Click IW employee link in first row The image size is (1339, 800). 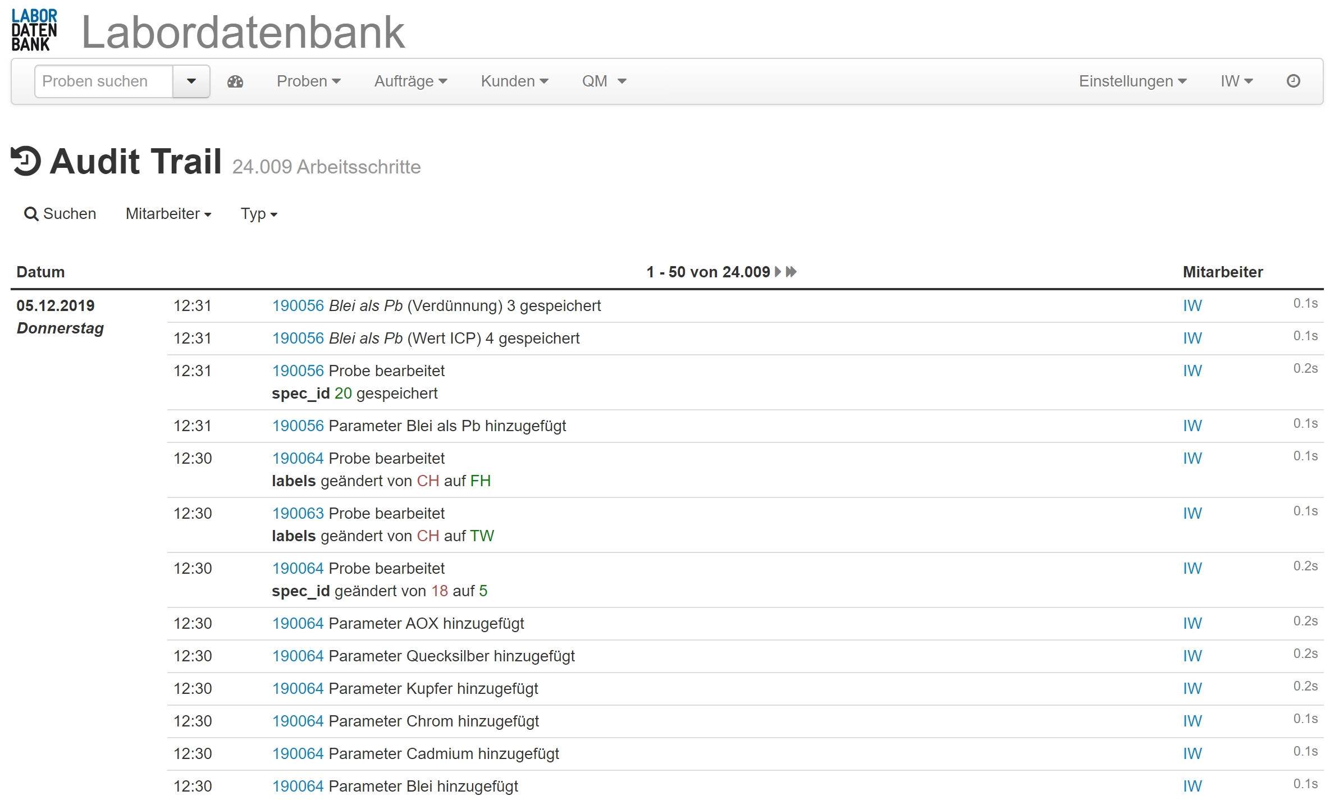1192,306
